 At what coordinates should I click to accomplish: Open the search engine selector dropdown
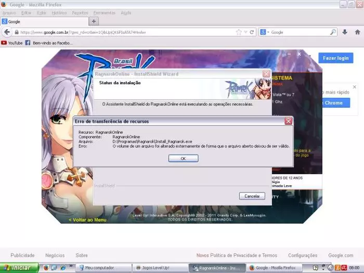(x=264, y=32)
